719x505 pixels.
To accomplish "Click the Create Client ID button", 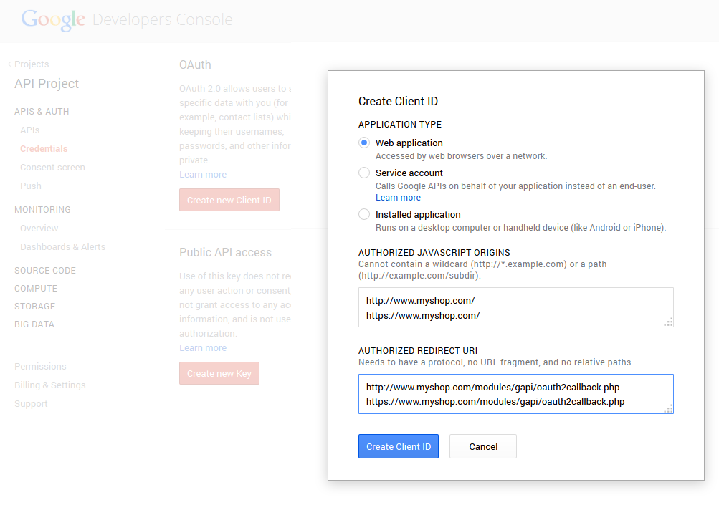I will click(x=398, y=446).
